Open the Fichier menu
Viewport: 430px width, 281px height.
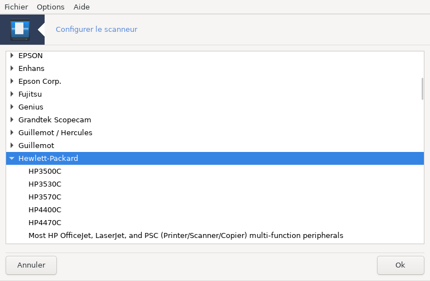[x=16, y=7]
